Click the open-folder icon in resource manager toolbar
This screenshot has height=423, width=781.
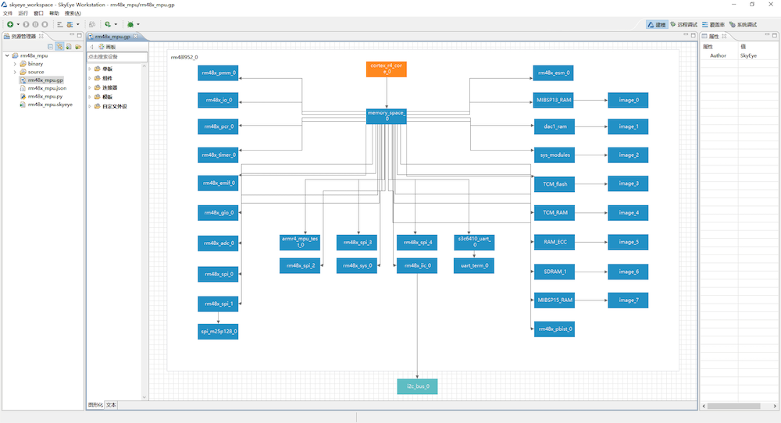coord(77,46)
